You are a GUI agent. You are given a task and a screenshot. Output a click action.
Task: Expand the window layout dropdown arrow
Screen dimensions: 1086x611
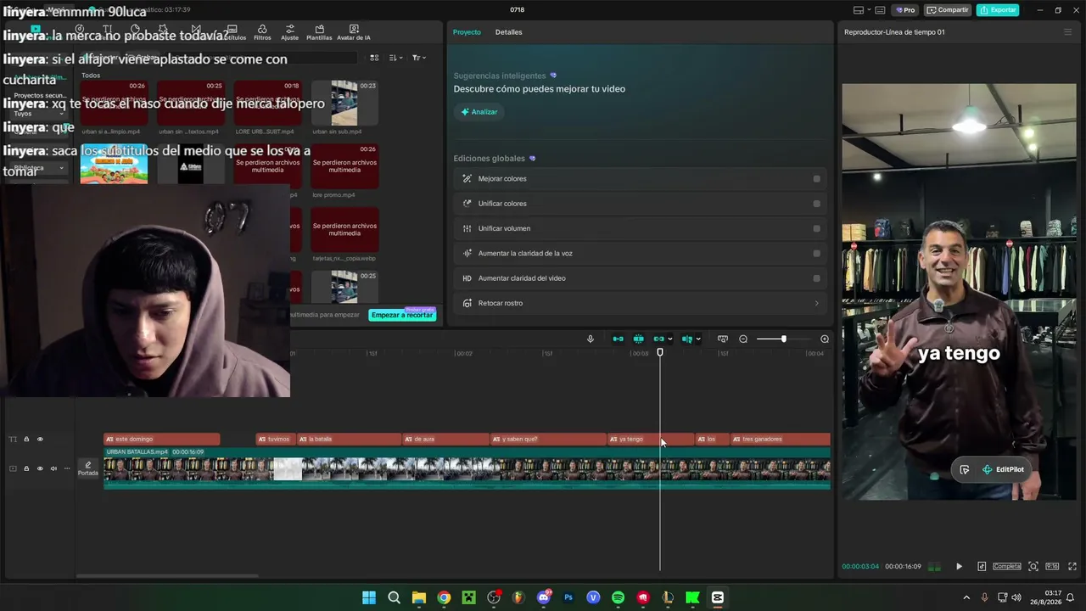869,10
